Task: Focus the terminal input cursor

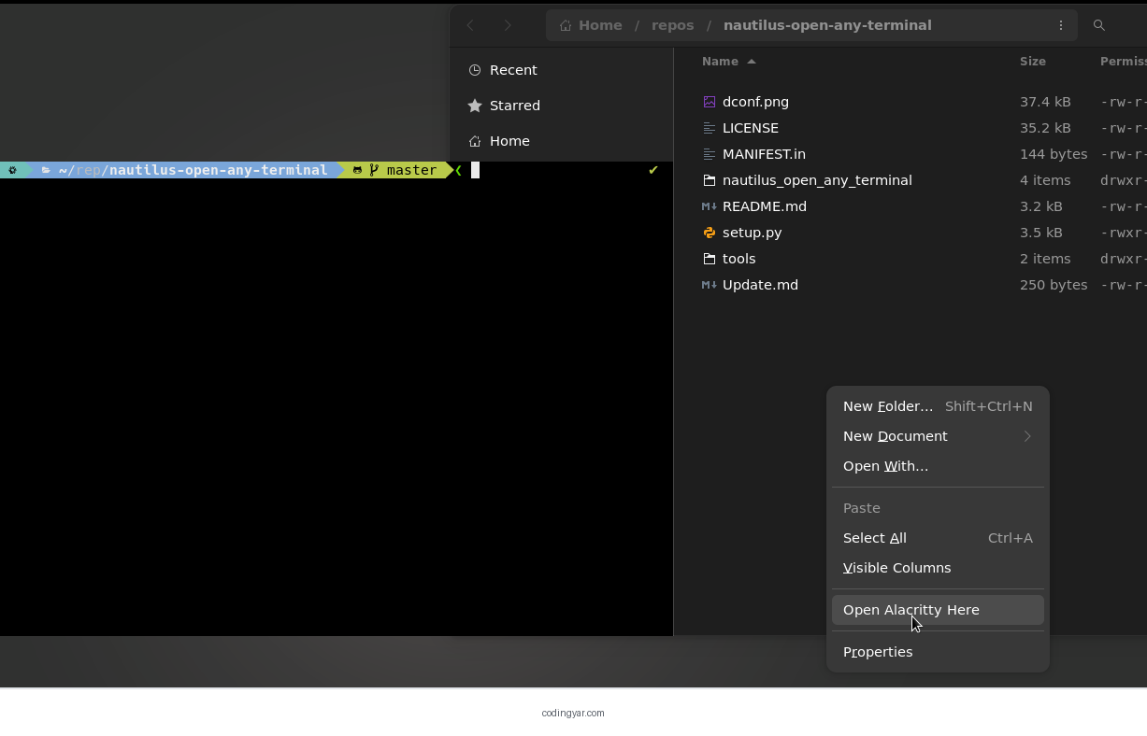Action: [475, 170]
